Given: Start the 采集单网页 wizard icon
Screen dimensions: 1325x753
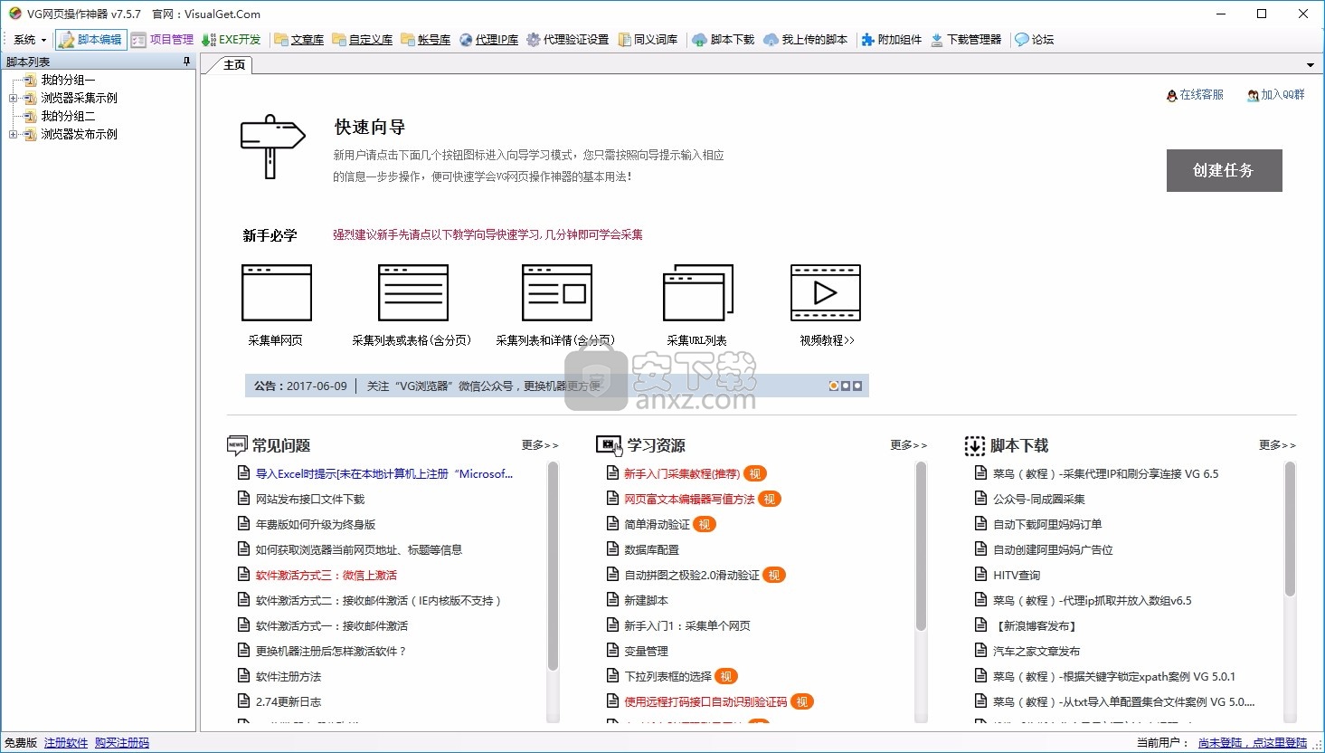Looking at the screenshot, I should tap(277, 292).
